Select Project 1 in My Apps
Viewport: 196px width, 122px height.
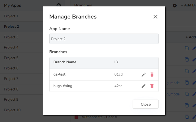[x=11, y=16]
